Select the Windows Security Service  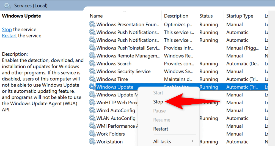click(x=123, y=71)
